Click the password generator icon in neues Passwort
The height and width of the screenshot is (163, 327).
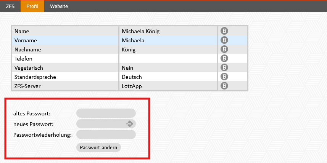pyautogui.click(x=129, y=124)
